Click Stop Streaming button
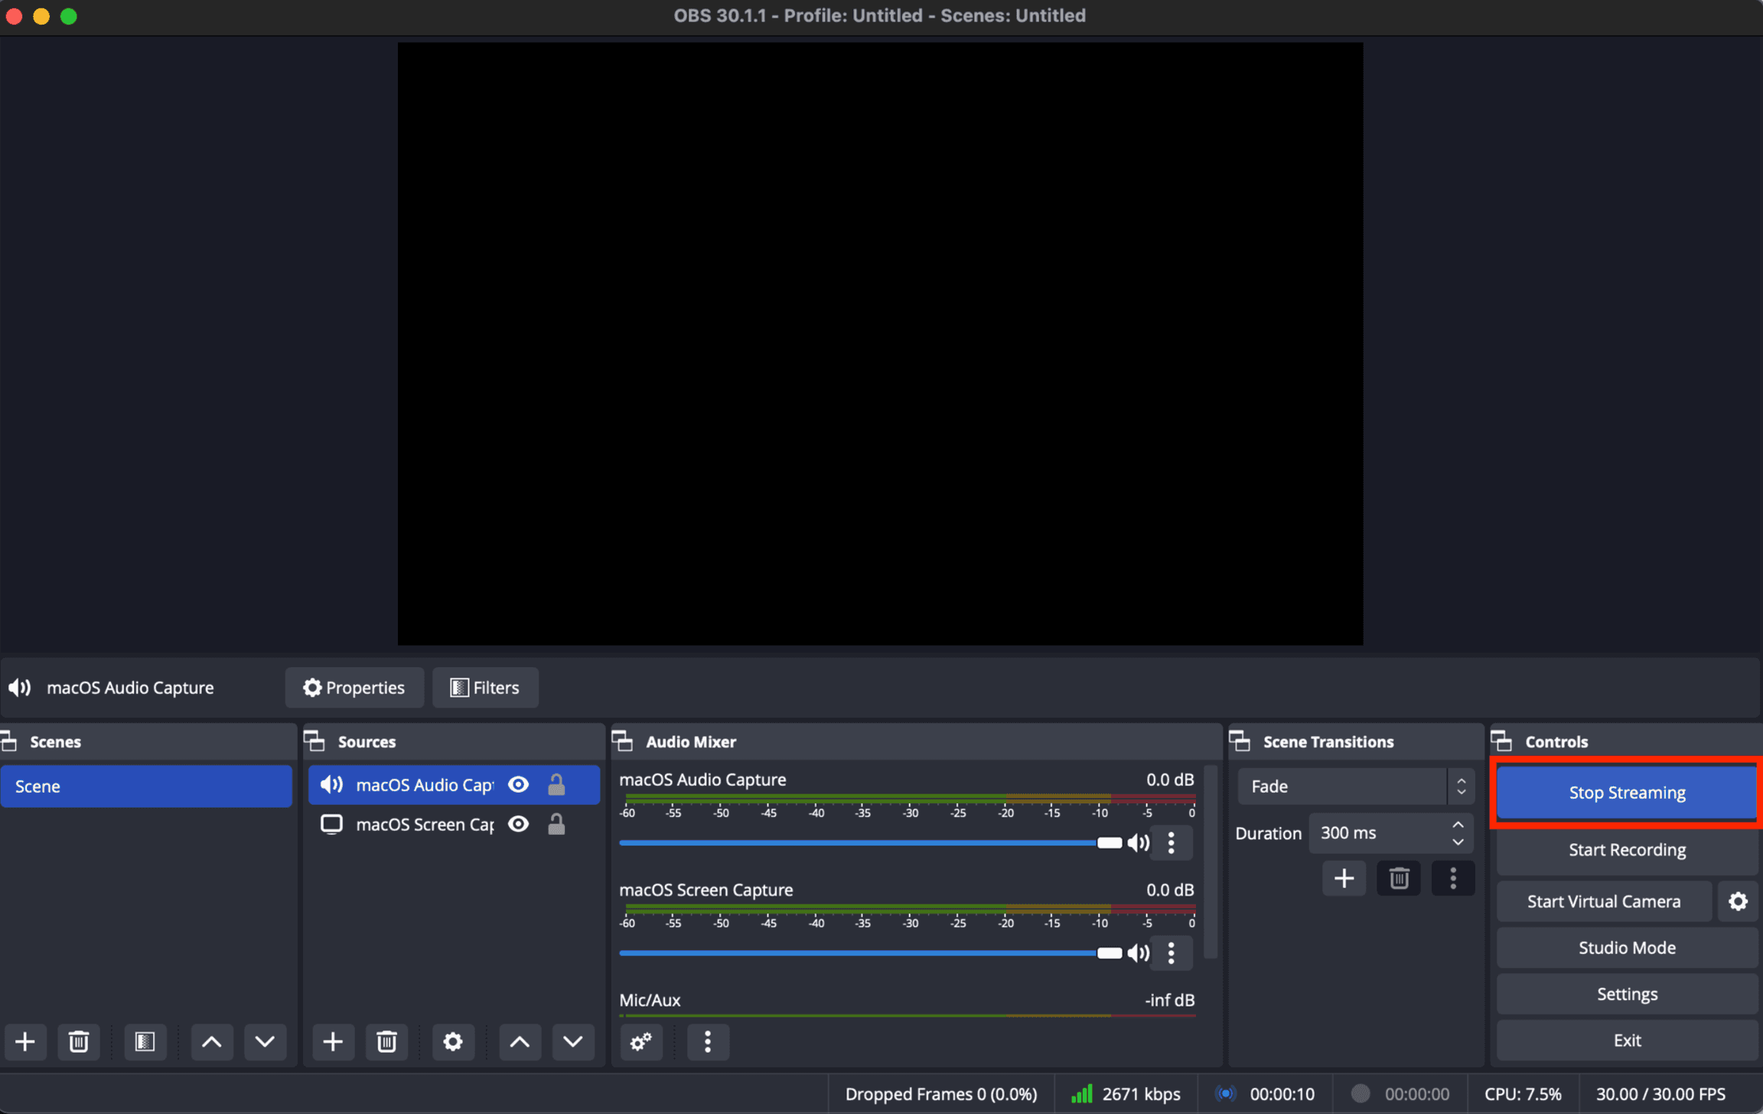The height and width of the screenshot is (1114, 1763). coord(1627,793)
